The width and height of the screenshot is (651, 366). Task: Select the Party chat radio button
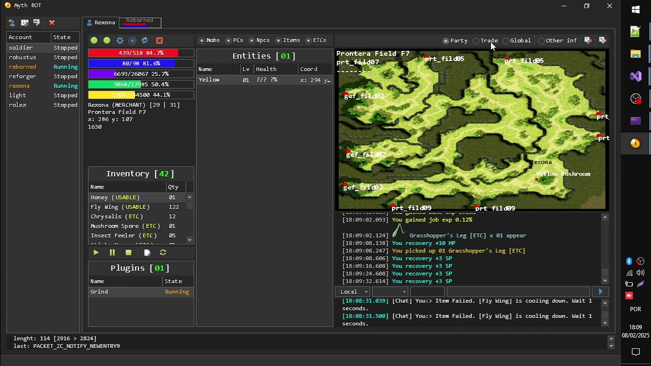click(x=455, y=41)
